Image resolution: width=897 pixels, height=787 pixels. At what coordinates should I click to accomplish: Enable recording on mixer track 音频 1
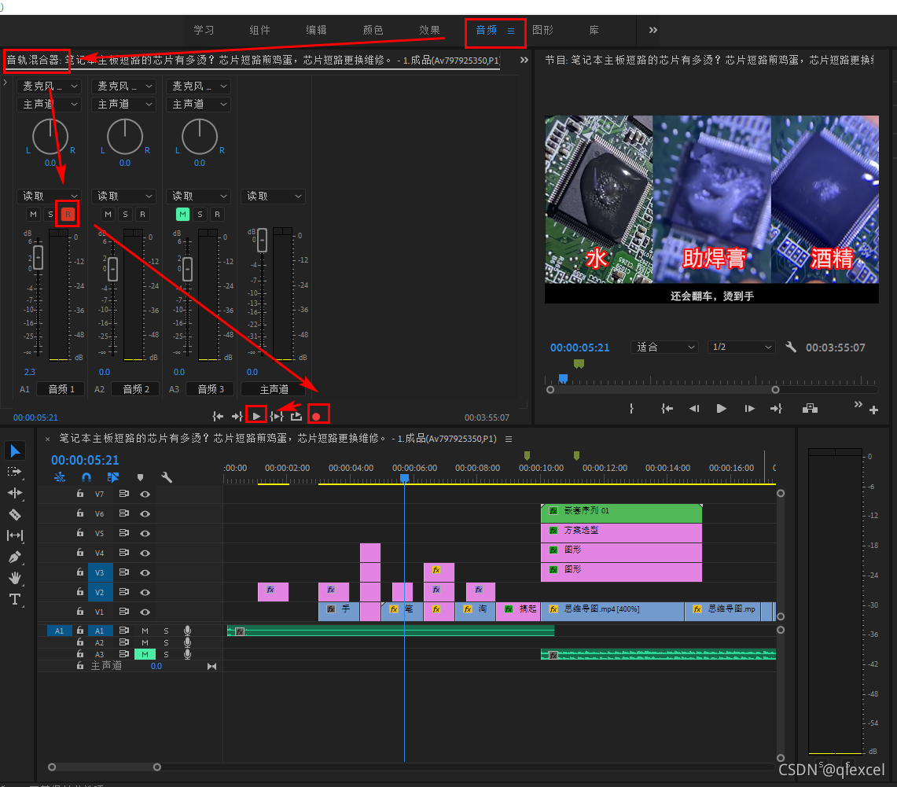pyautogui.click(x=68, y=214)
